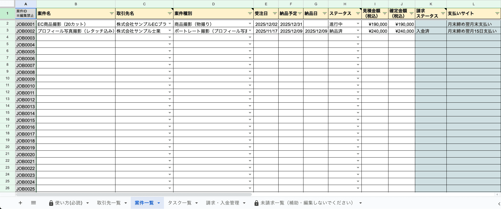
Task: Switch to the 取引先一覧 sheet tab
Action: pos(109,203)
